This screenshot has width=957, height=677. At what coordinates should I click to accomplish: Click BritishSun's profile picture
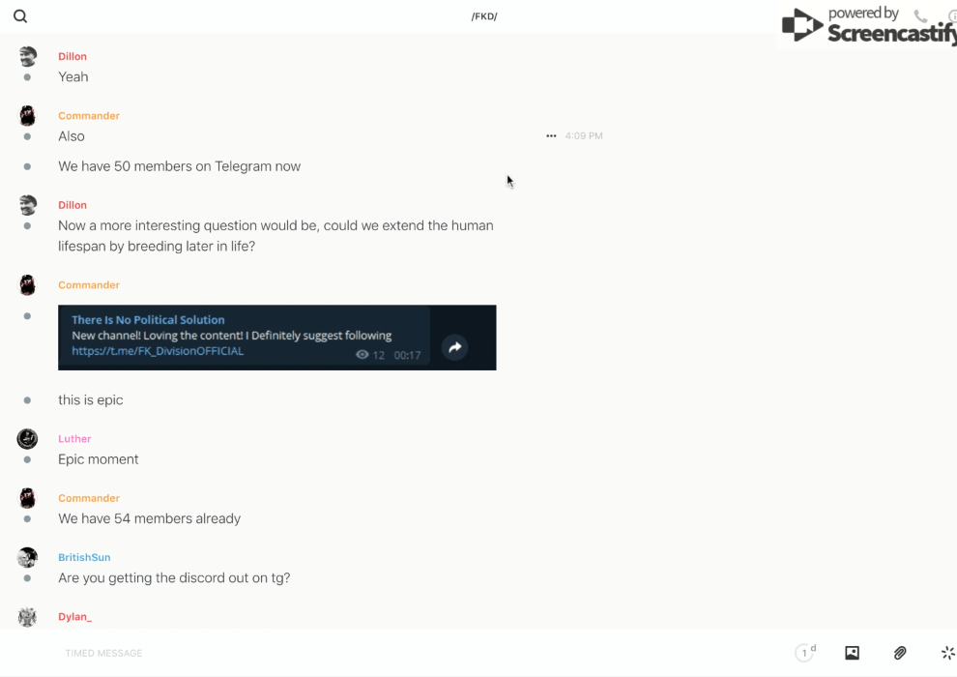pyautogui.click(x=27, y=557)
